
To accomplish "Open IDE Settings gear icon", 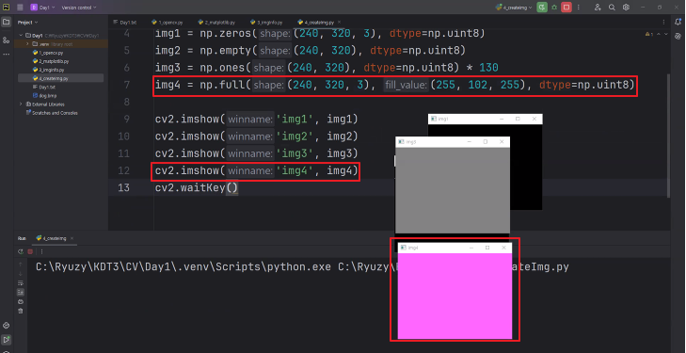I will tap(626, 8).
